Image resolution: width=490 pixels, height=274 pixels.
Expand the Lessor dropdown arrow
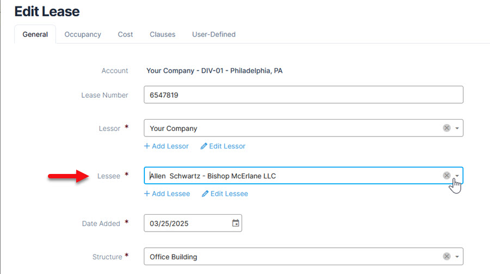pos(457,129)
